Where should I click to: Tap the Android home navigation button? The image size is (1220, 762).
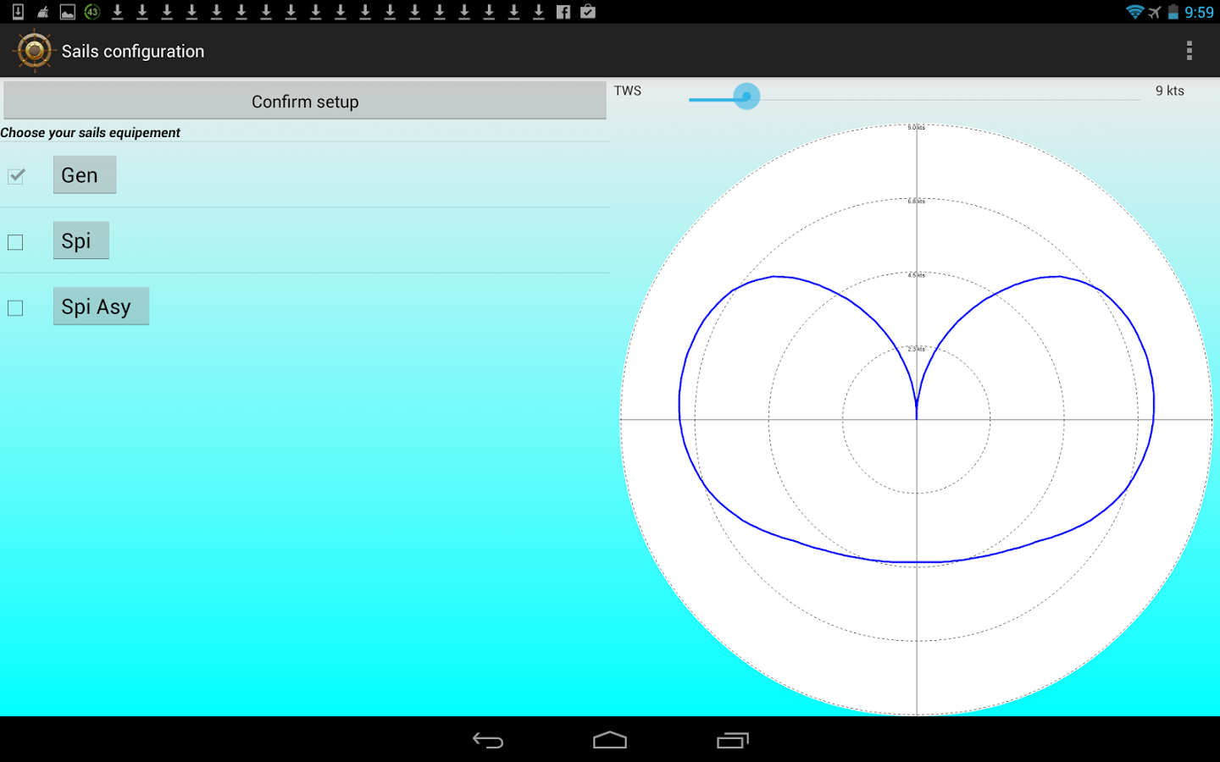tap(610, 740)
